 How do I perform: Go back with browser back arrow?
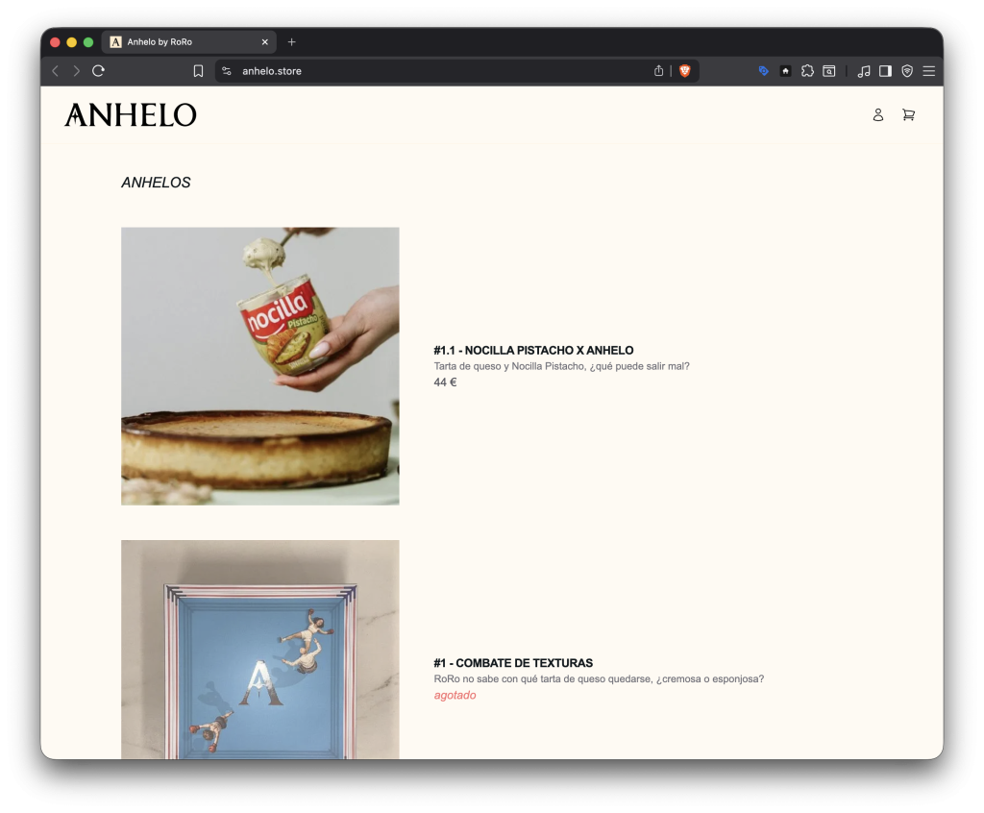(55, 71)
